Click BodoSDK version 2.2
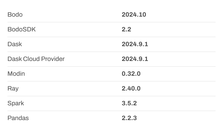The height and width of the screenshot is (133, 223). (126, 29)
